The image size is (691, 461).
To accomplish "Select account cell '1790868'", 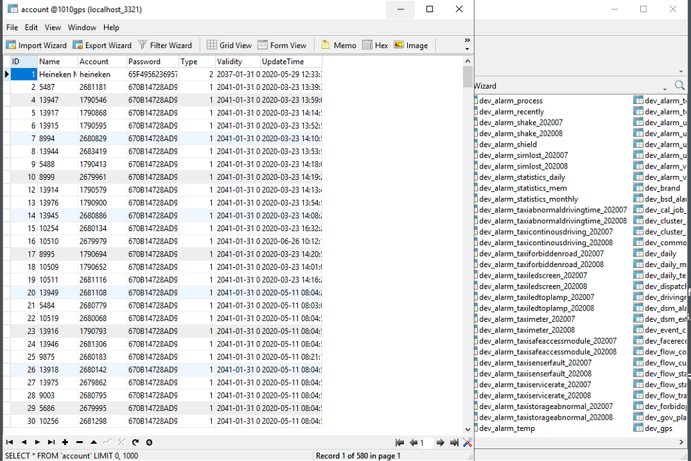I will click(x=102, y=113).
